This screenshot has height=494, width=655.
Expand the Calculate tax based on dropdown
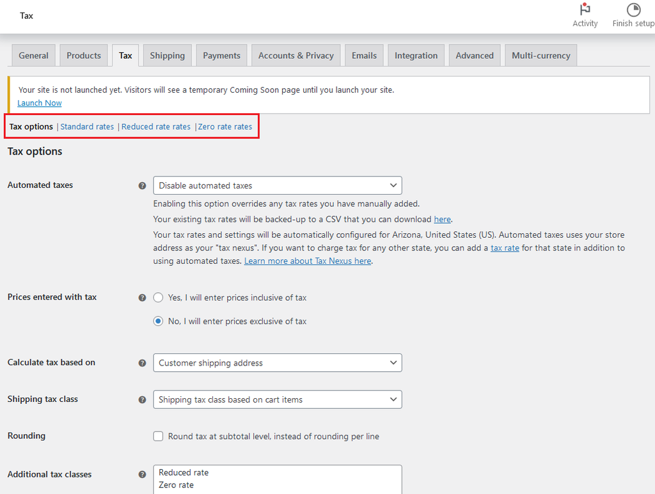pyautogui.click(x=277, y=363)
